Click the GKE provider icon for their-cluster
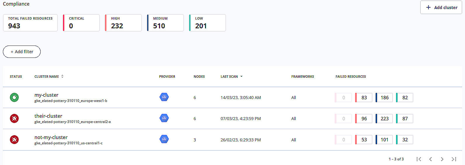Screen dimensions: 465x165 (x=164, y=118)
